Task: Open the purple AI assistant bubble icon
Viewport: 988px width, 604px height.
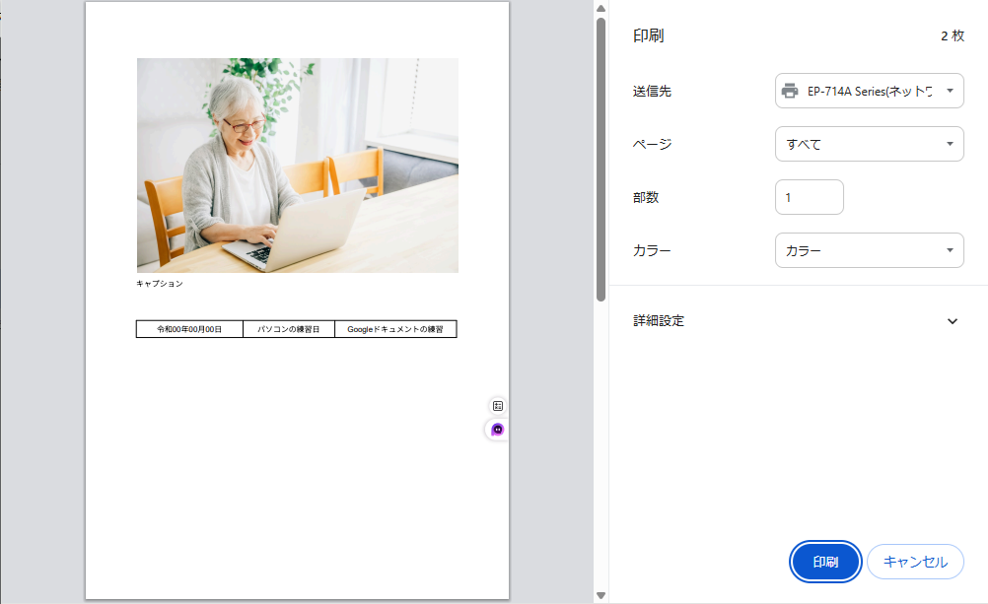Action: point(497,430)
